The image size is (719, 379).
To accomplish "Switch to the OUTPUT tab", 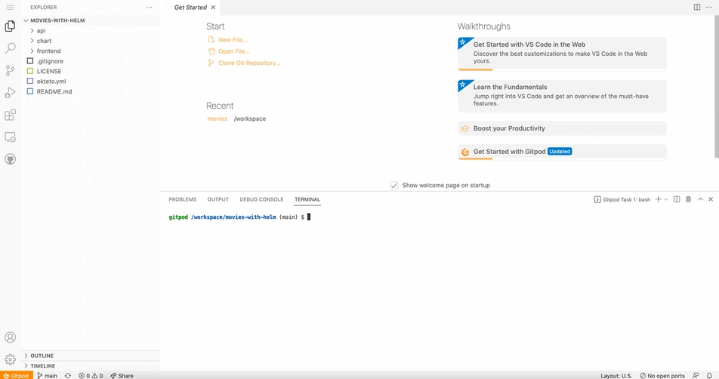I will point(218,199).
